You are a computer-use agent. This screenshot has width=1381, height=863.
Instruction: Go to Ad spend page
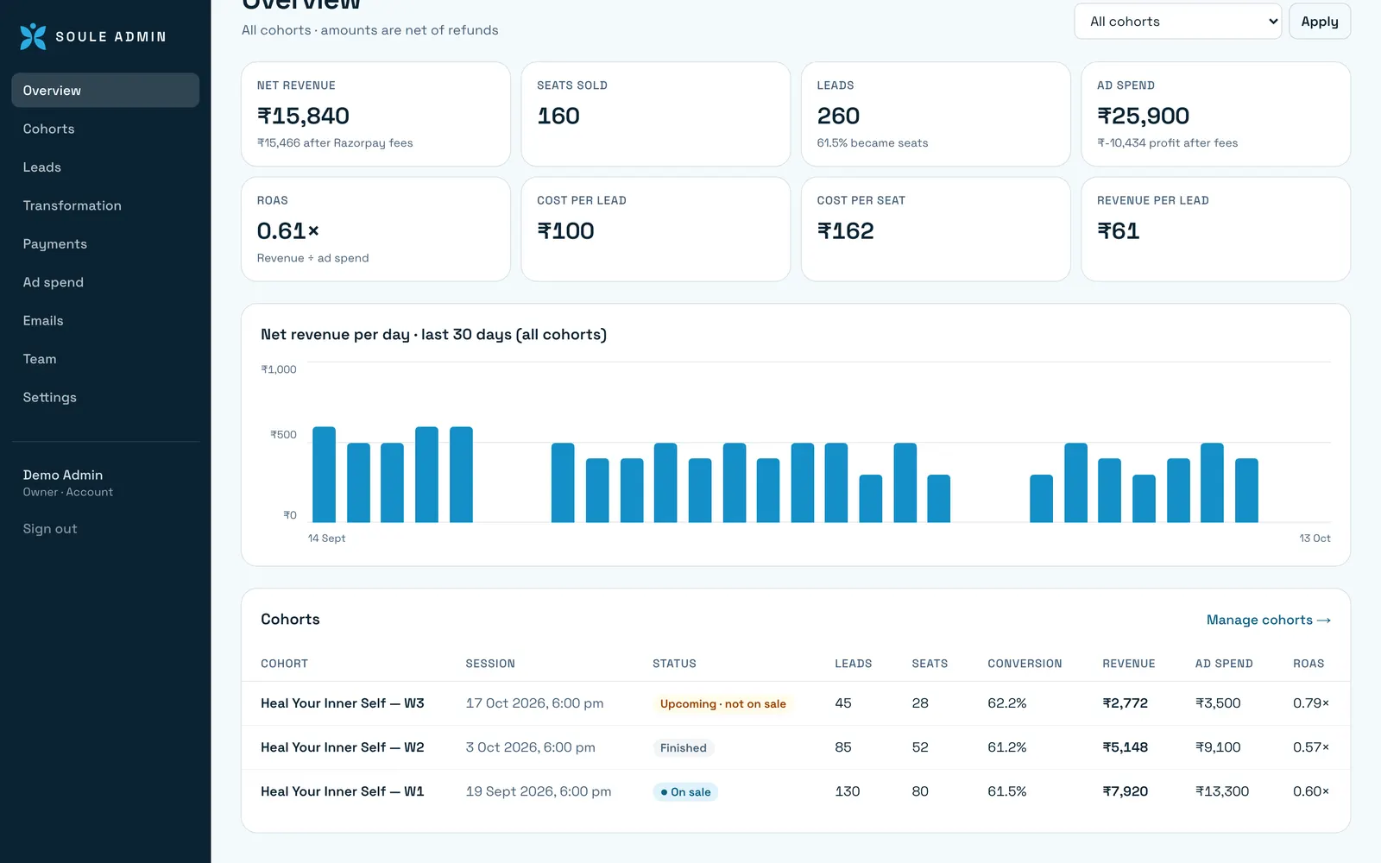(x=105, y=282)
